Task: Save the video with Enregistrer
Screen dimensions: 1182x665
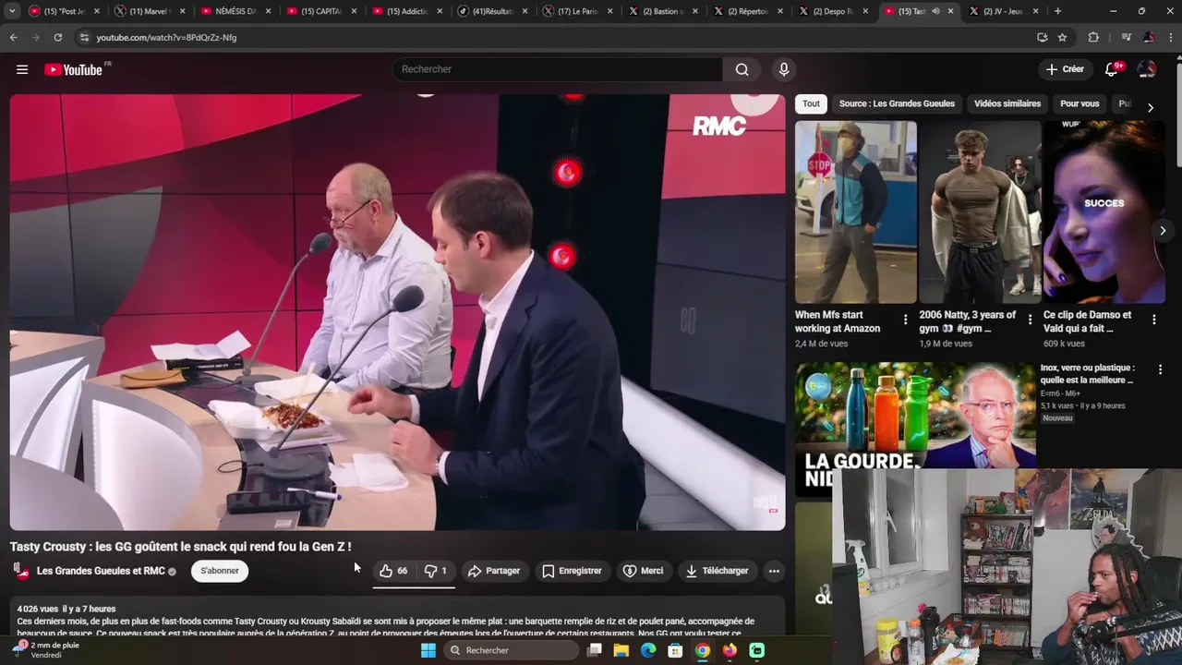Action: point(572,571)
